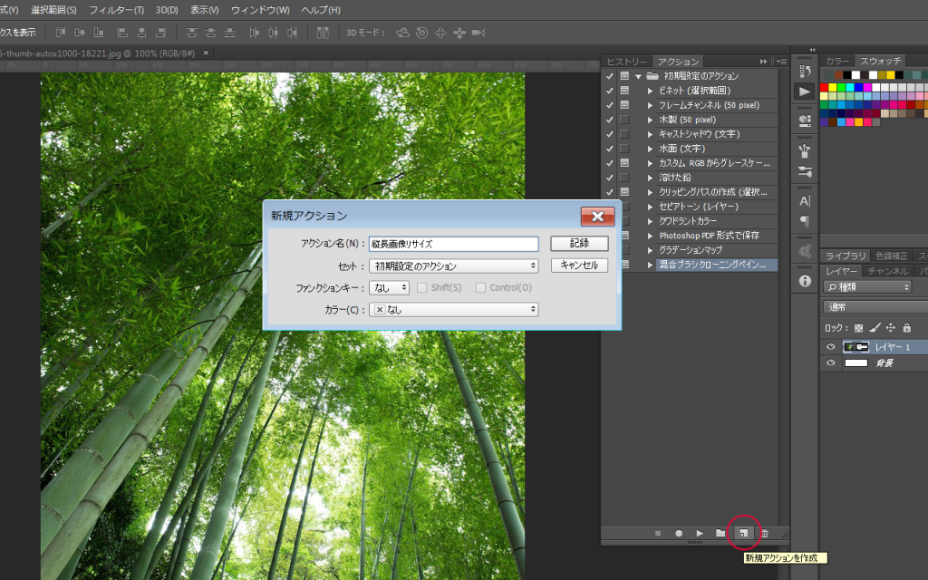The image size is (928, 580).
Task: Click the create new action icon
Action: [743, 533]
